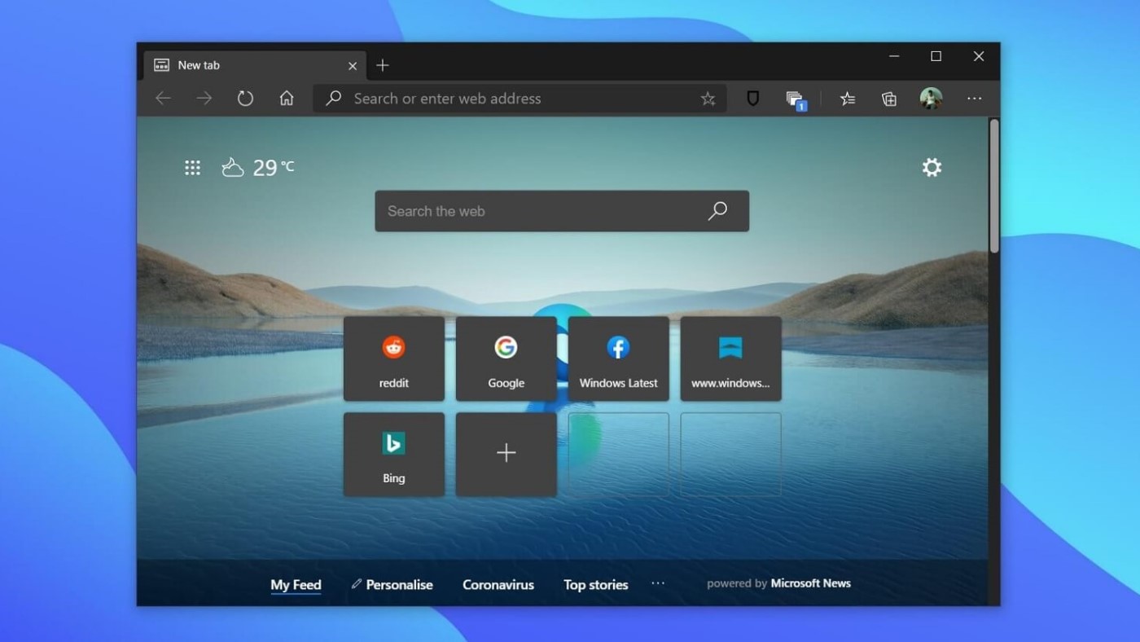Click the Search the web field
Viewport: 1140px width, 642px height.
point(562,211)
